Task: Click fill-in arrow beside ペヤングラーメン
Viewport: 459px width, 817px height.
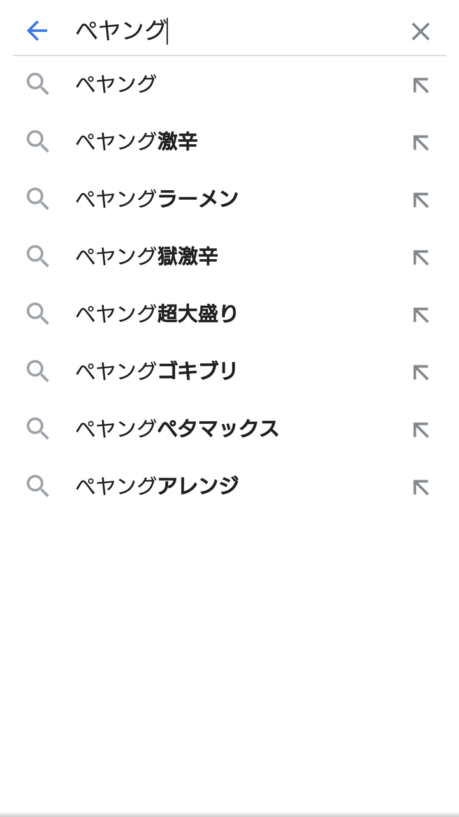Action: coord(420,200)
